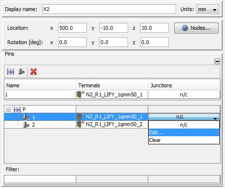Screen dimensions: 225x188
Task: Collapse the P connector tree node
Action: [8, 109]
